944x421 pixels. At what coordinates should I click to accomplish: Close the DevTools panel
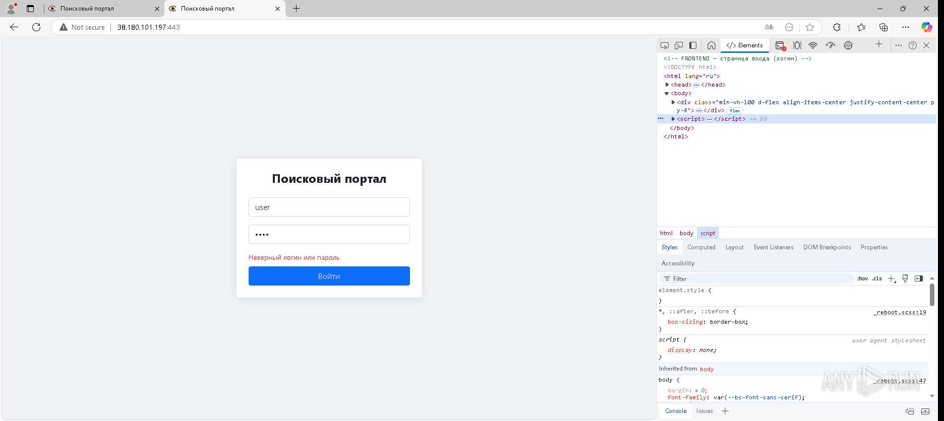926,45
